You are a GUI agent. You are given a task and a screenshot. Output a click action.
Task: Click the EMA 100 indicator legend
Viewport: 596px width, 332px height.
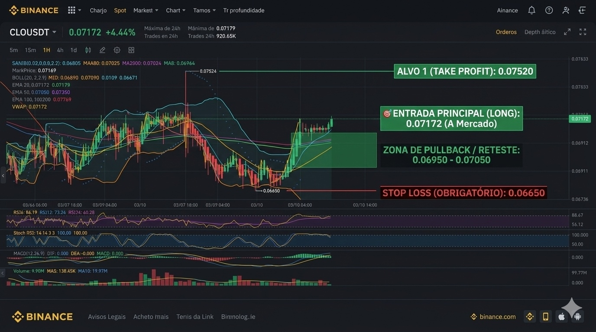coord(42,99)
